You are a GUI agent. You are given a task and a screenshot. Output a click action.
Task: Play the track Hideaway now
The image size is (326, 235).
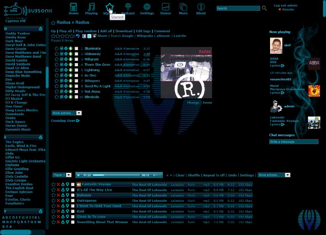pyautogui.click(x=62, y=54)
